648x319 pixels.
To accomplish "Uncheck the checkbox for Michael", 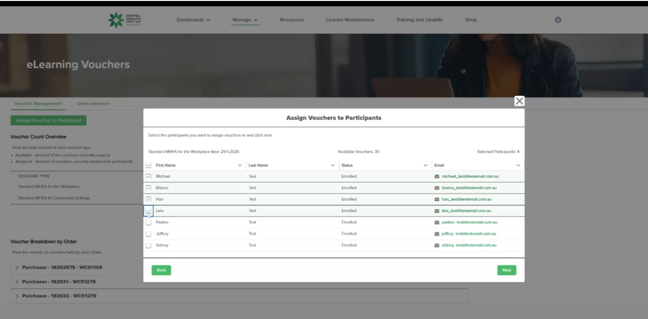I will click(148, 176).
